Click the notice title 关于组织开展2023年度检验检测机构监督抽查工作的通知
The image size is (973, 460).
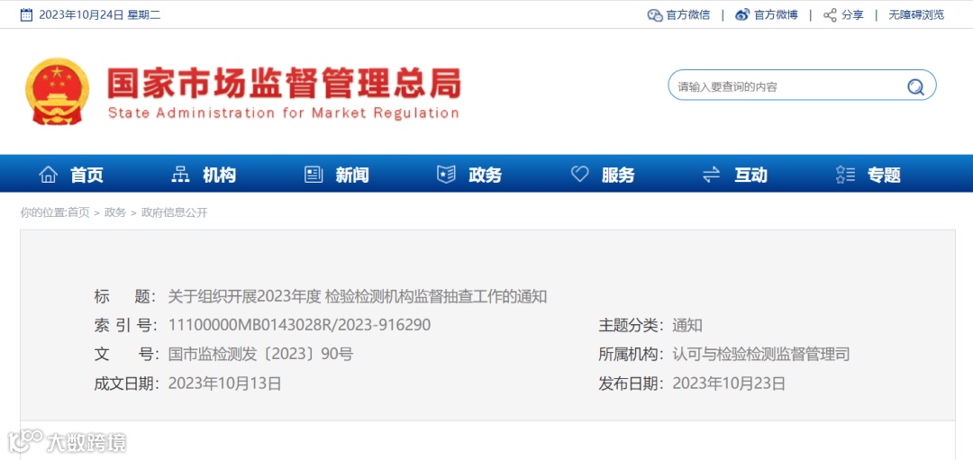(358, 296)
